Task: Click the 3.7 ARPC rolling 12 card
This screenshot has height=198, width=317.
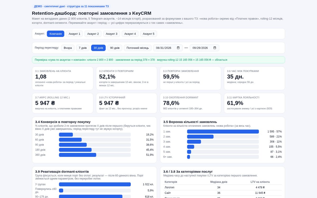Action: click(63, 103)
